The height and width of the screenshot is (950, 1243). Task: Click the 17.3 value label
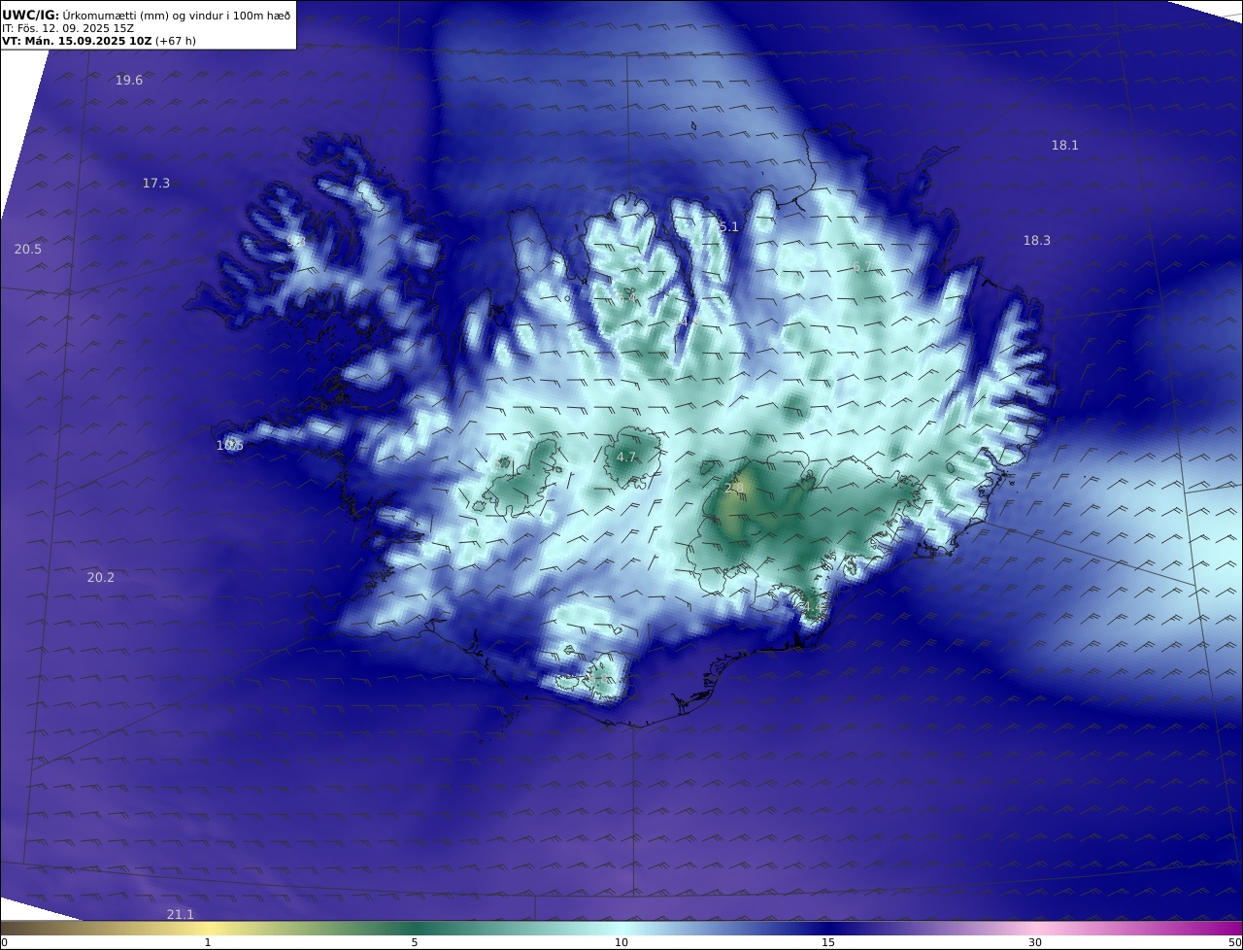click(x=156, y=183)
